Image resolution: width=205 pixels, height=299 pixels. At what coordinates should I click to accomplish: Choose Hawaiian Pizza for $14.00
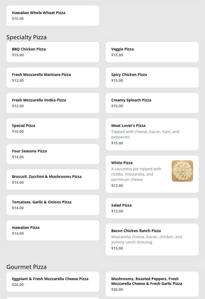53,230
